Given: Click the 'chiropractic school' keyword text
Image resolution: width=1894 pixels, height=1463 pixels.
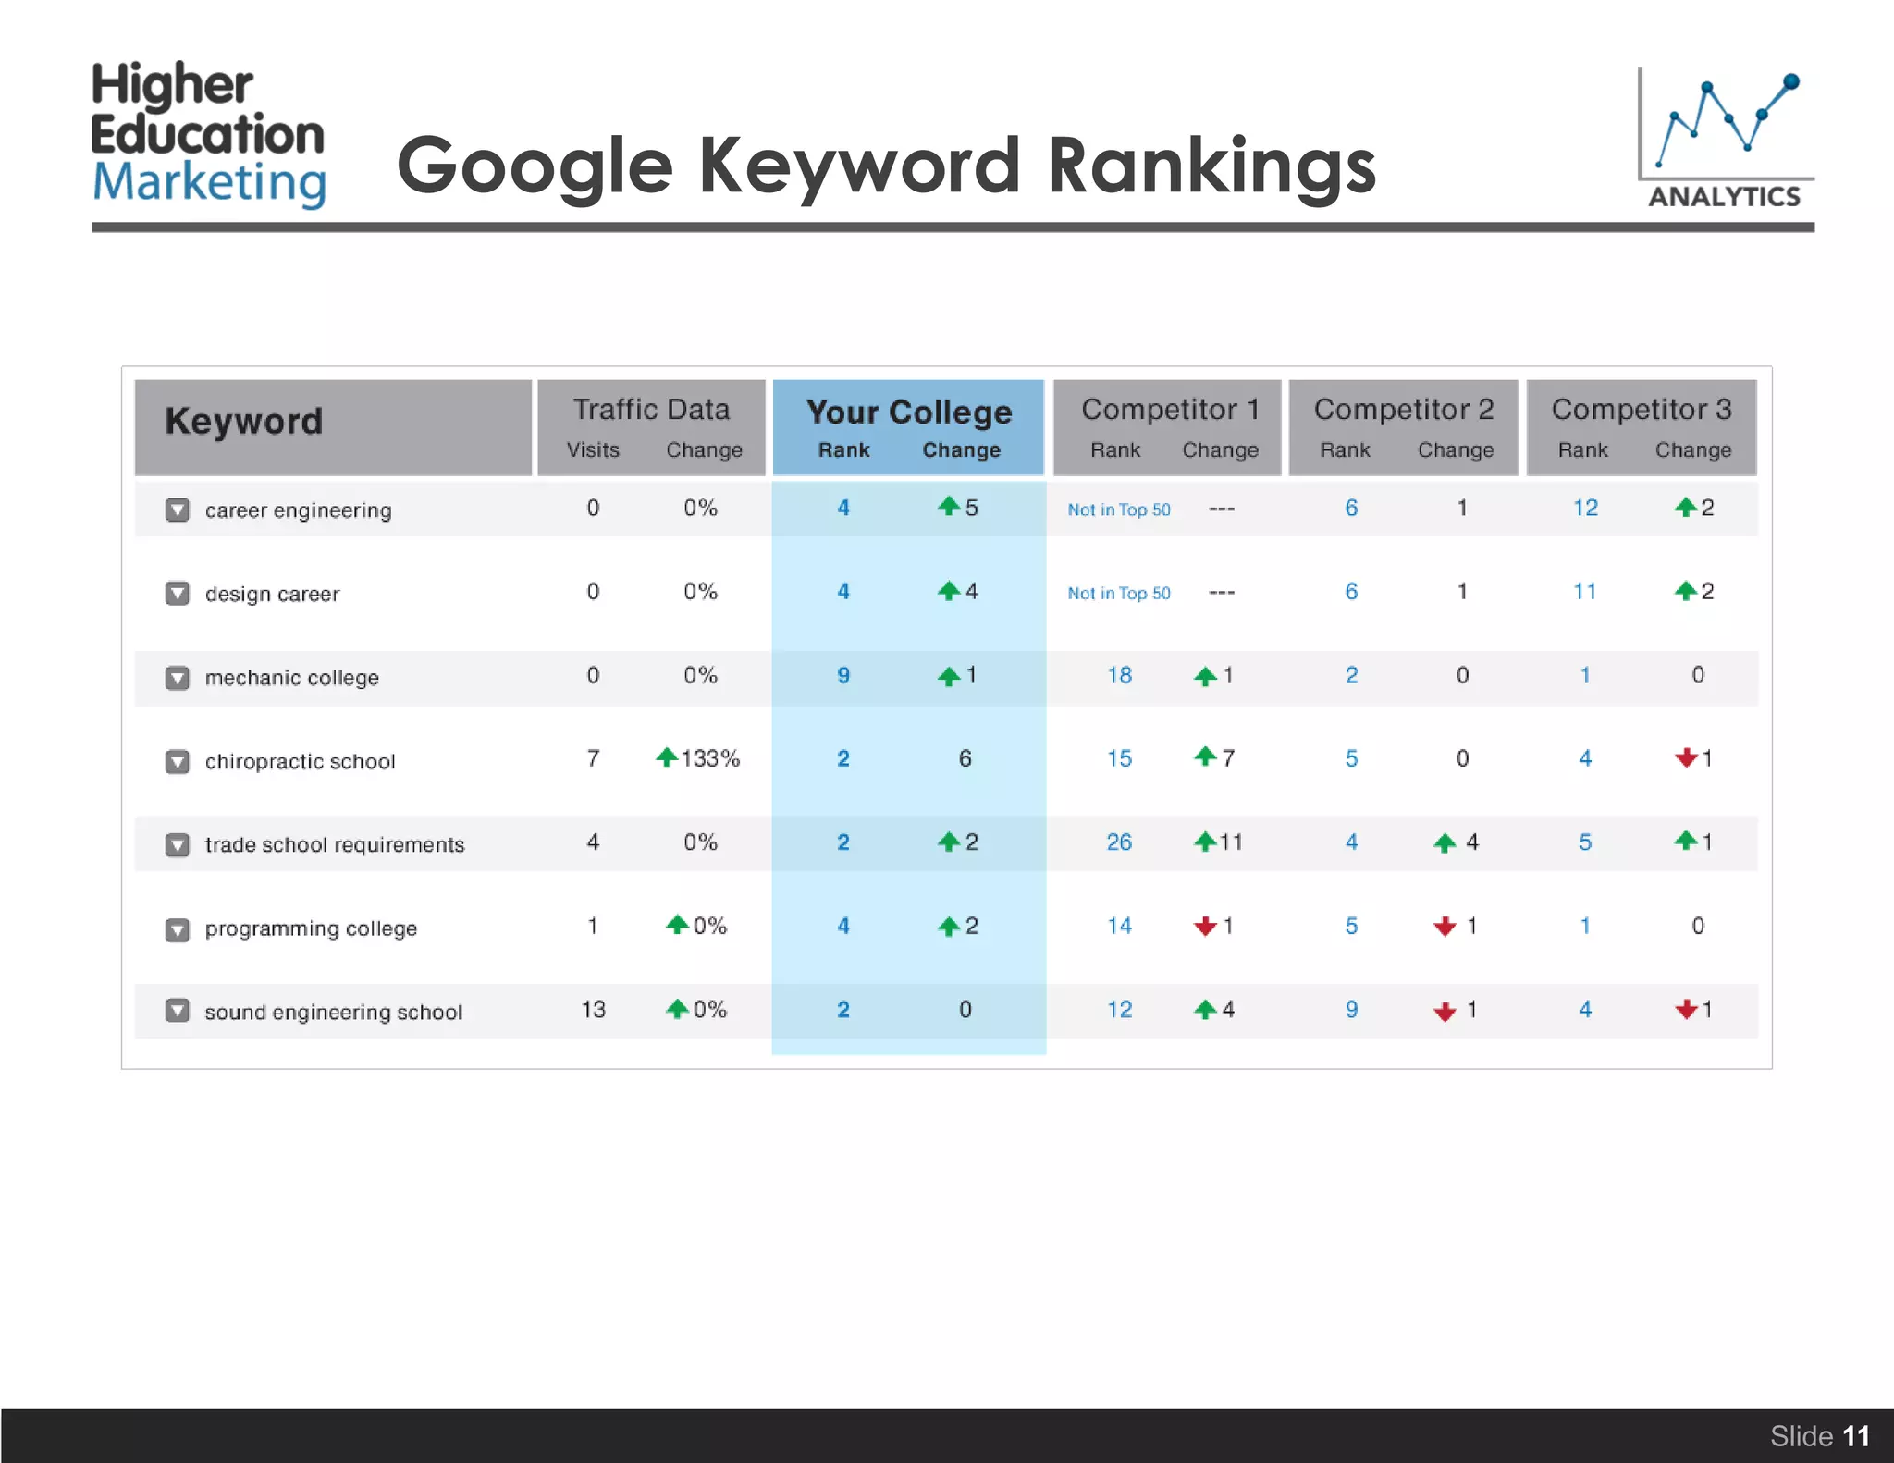Looking at the screenshot, I should tap(300, 761).
